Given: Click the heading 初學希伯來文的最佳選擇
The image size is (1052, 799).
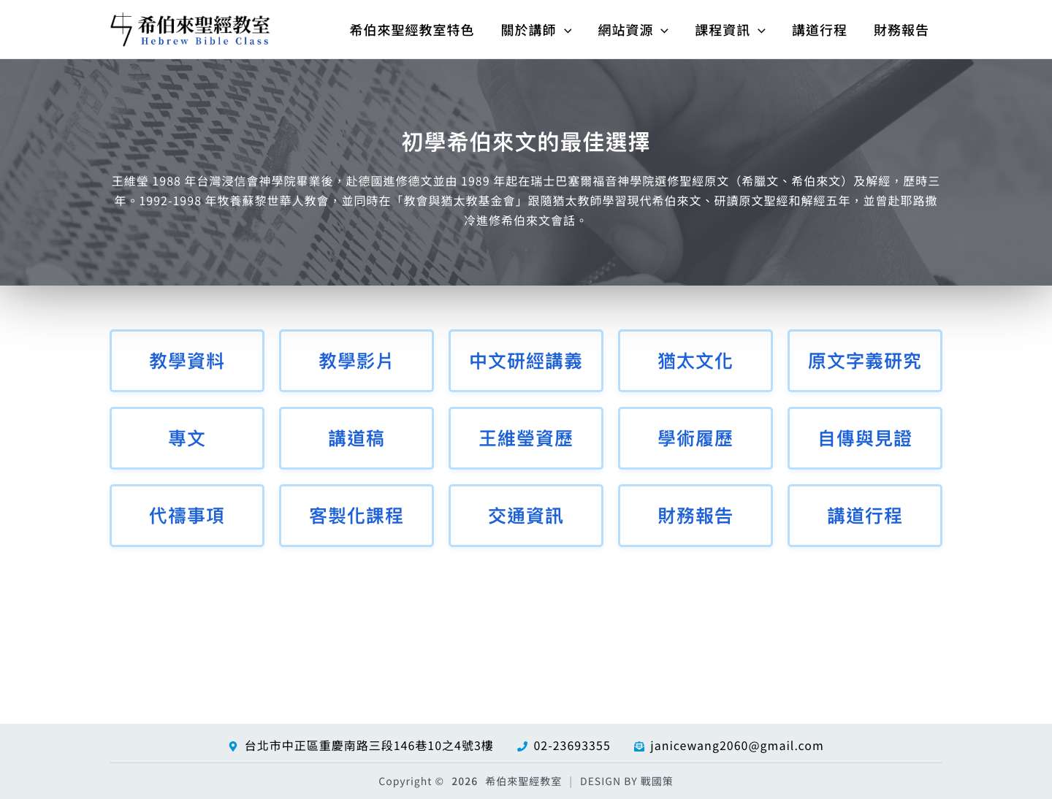Looking at the screenshot, I should tap(526, 142).
